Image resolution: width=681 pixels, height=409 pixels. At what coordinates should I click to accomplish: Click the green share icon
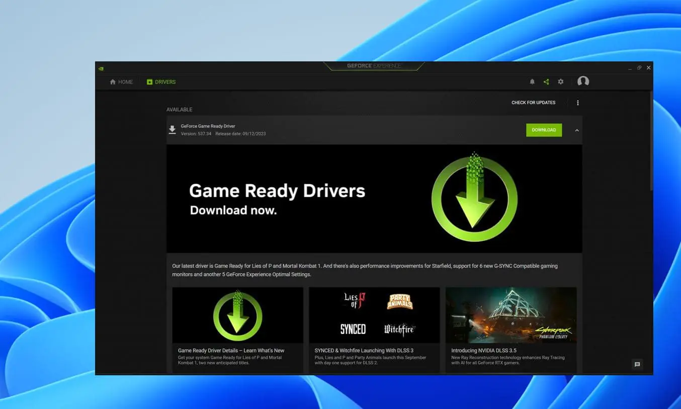pyautogui.click(x=546, y=82)
